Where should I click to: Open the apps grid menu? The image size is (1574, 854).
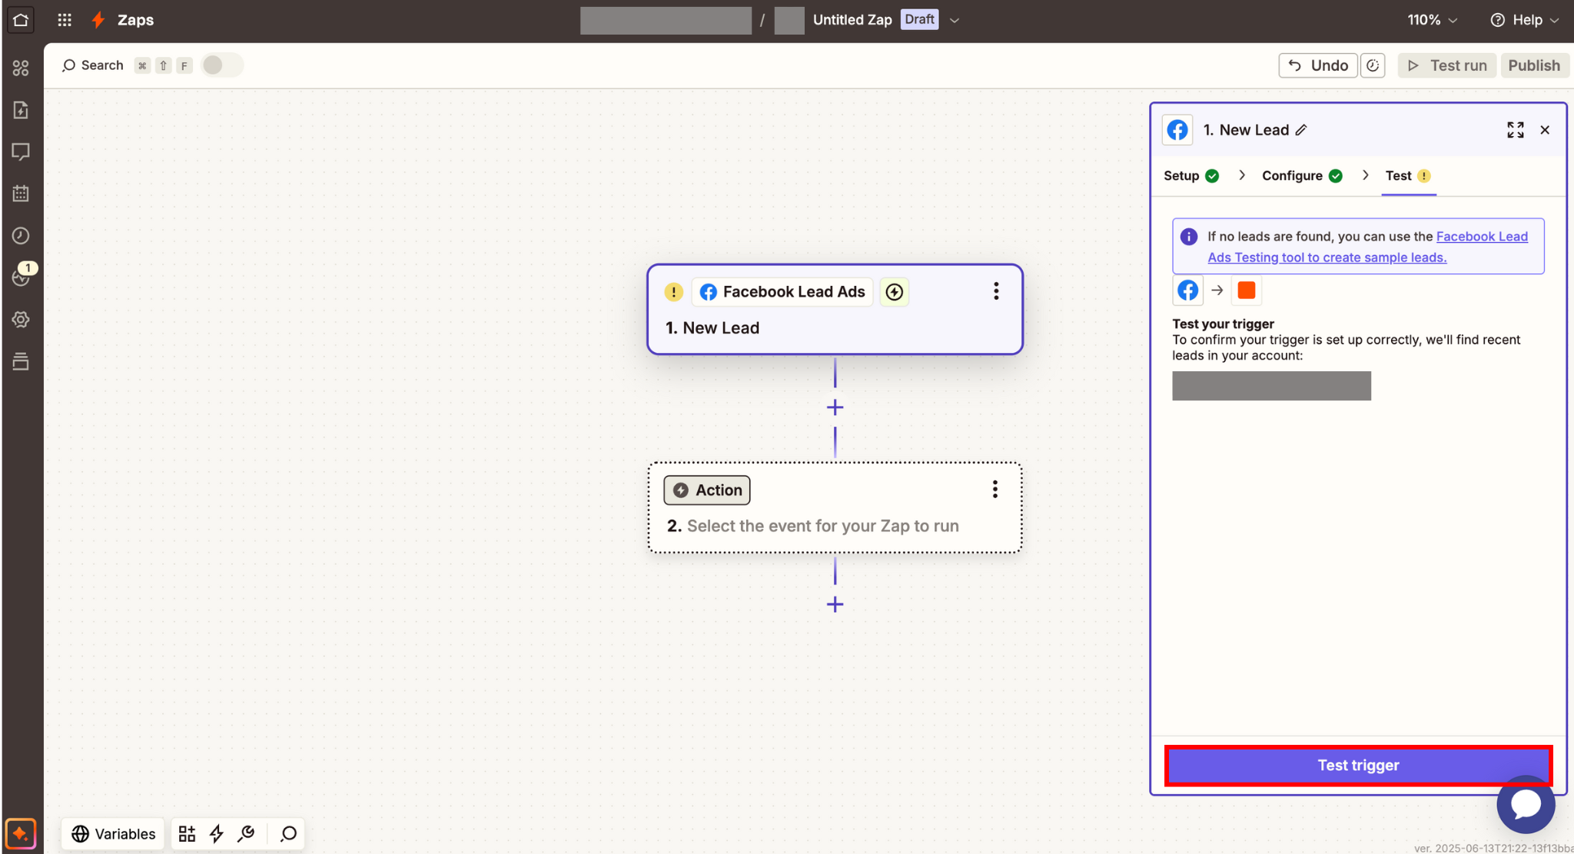click(65, 20)
